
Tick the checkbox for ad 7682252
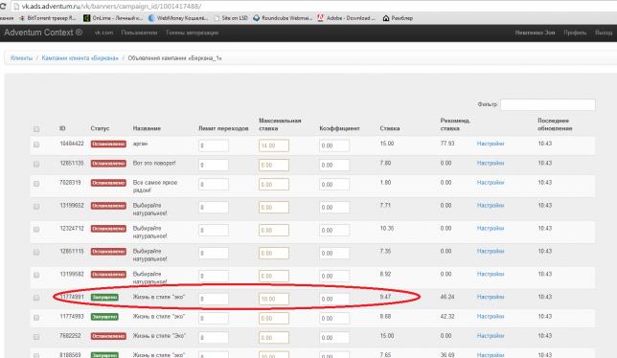click(x=36, y=337)
